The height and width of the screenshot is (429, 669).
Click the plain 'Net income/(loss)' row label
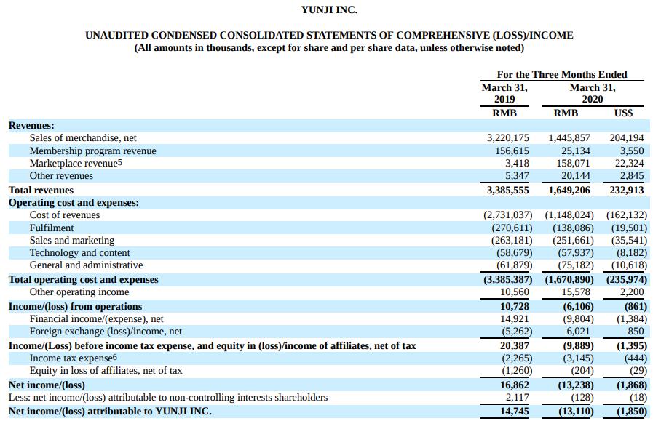47,385
